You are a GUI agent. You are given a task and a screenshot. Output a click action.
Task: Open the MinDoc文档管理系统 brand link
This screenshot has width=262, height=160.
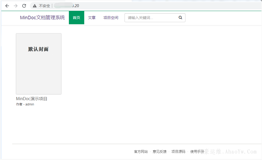coord(42,18)
